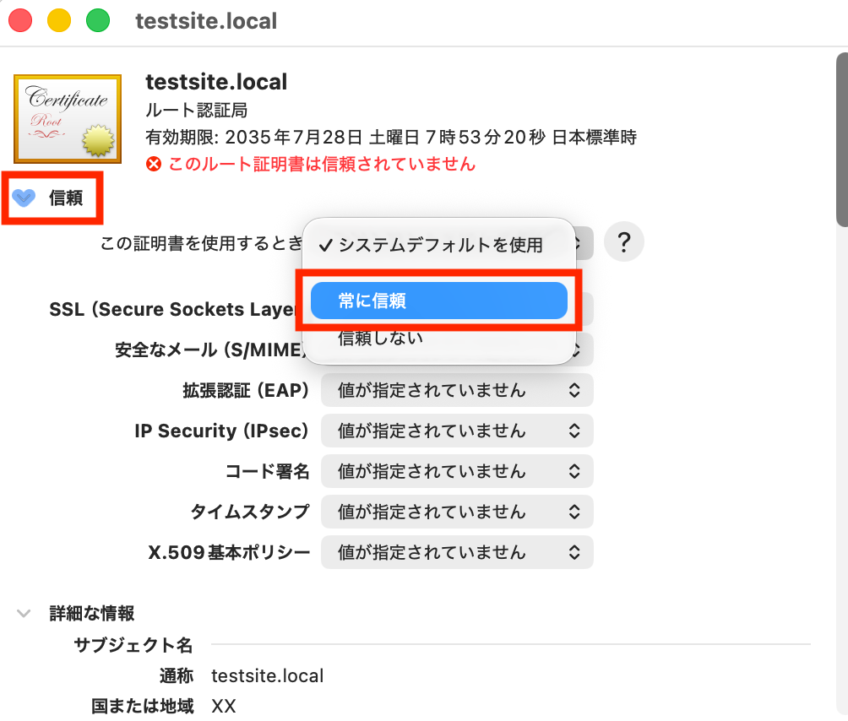Open the 拡張認証 (EAP) dropdown
848x721 pixels.
457,390
